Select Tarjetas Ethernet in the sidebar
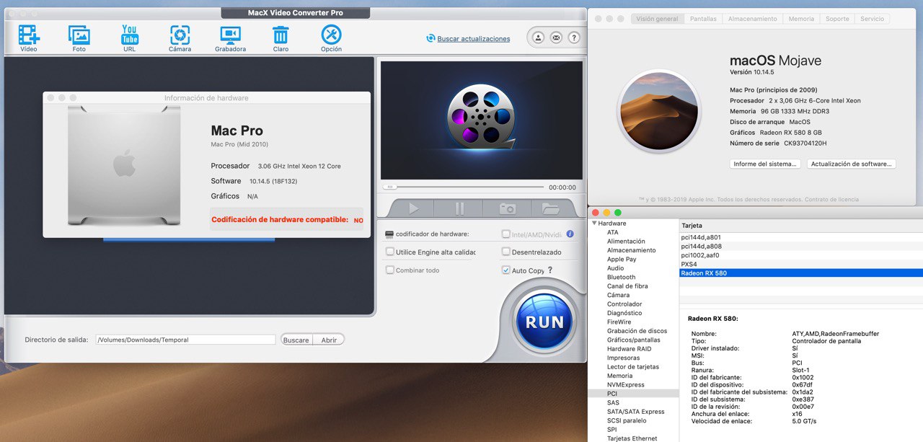923x442 pixels. point(632,438)
